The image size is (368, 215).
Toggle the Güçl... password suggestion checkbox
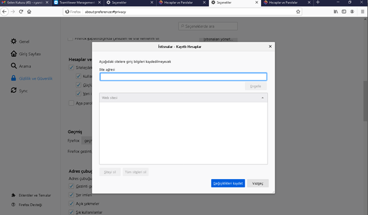pos(79,85)
